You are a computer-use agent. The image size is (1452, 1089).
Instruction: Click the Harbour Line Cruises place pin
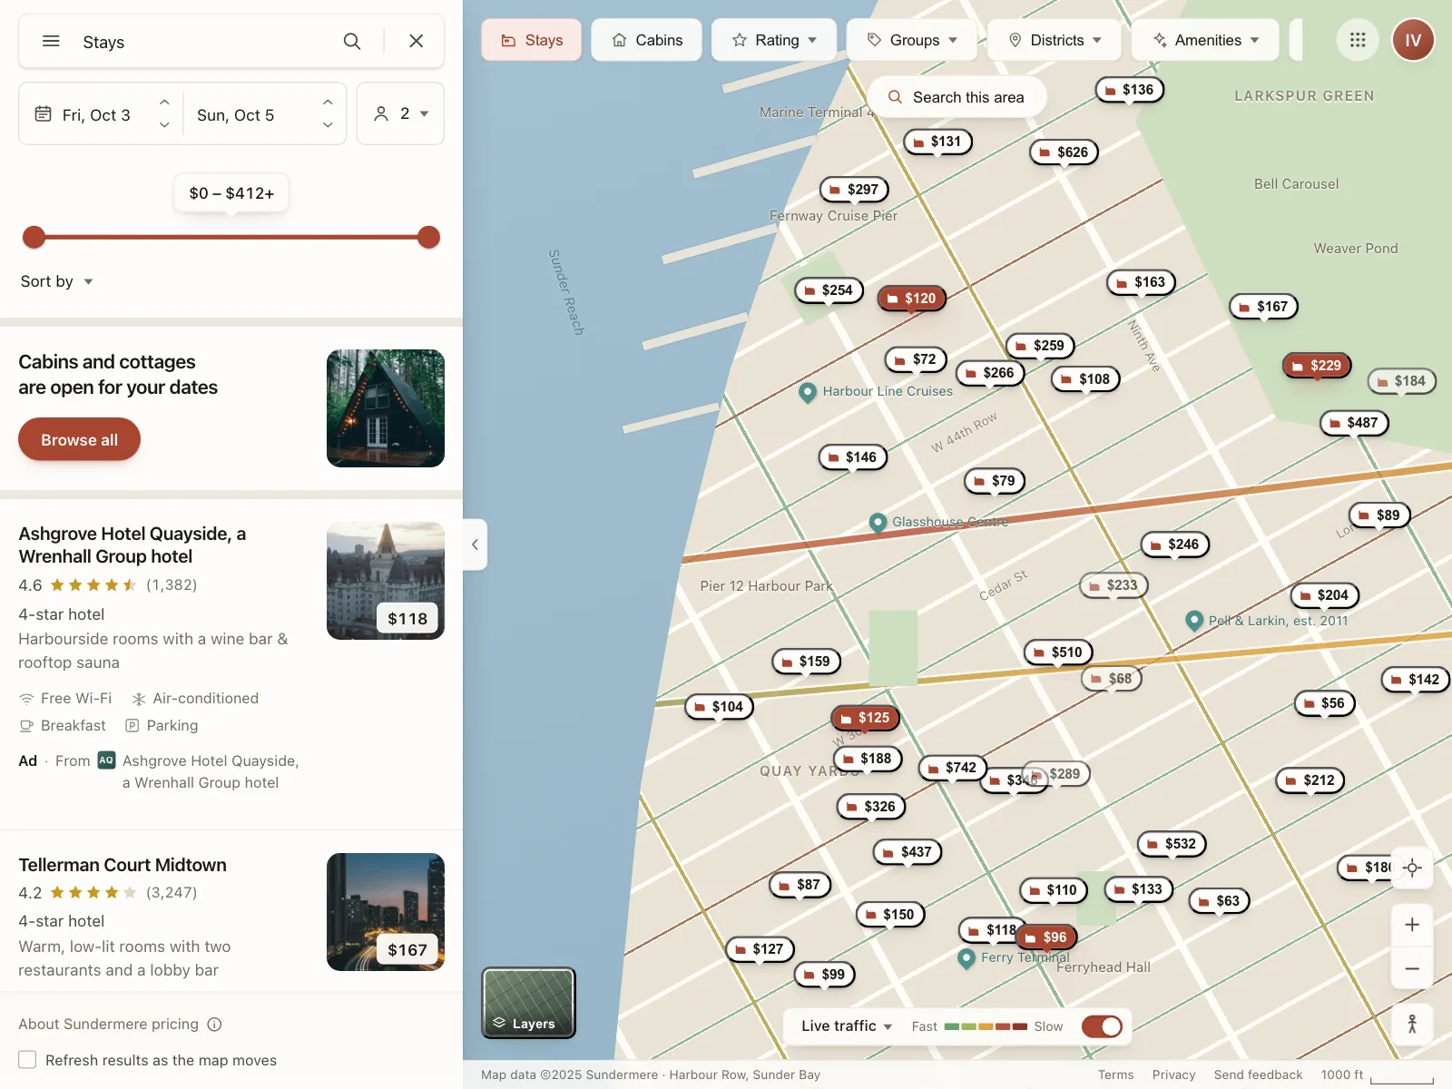[x=807, y=392]
